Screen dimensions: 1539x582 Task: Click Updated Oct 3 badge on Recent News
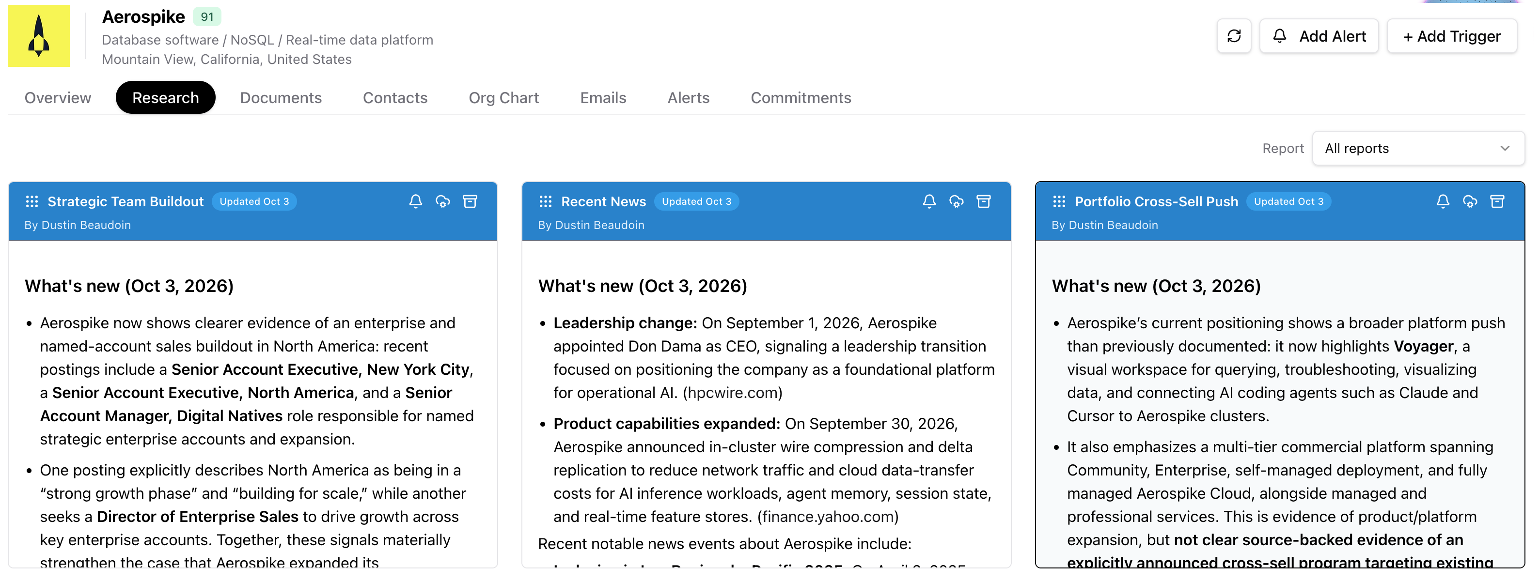tap(697, 202)
